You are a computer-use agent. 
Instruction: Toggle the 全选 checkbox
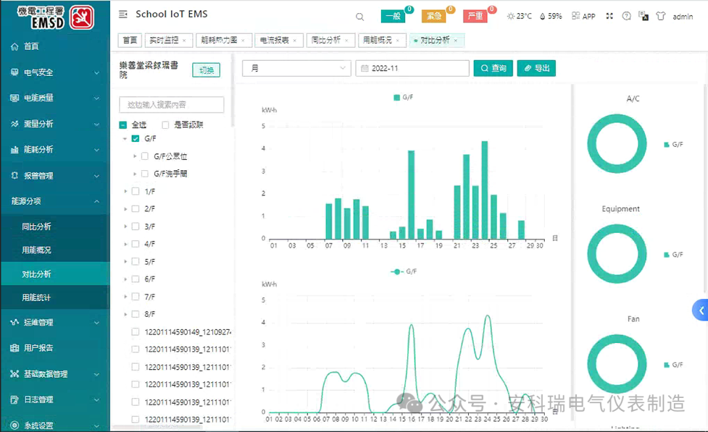click(123, 125)
